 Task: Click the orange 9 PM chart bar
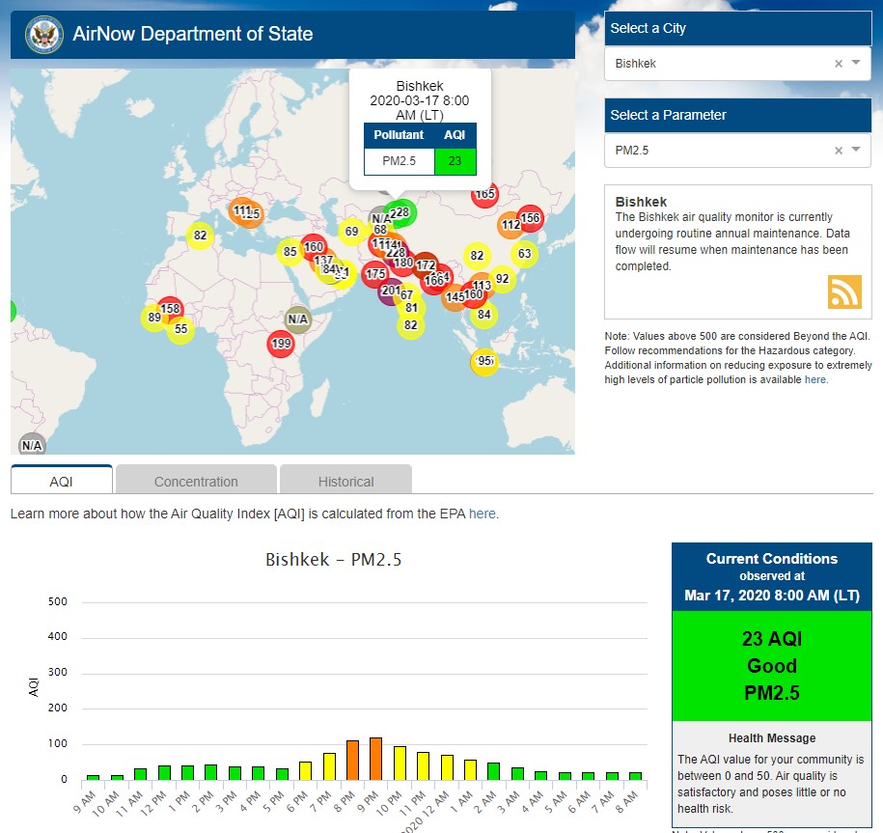(x=375, y=759)
